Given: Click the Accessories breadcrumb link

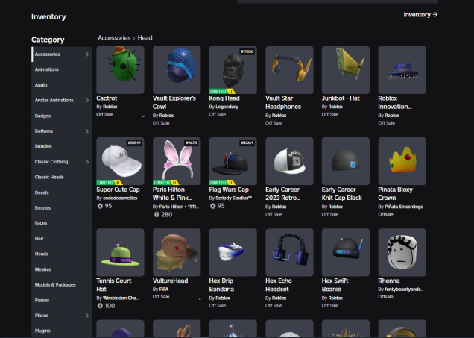Looking at the screenshot, I should tap(114, 37).
